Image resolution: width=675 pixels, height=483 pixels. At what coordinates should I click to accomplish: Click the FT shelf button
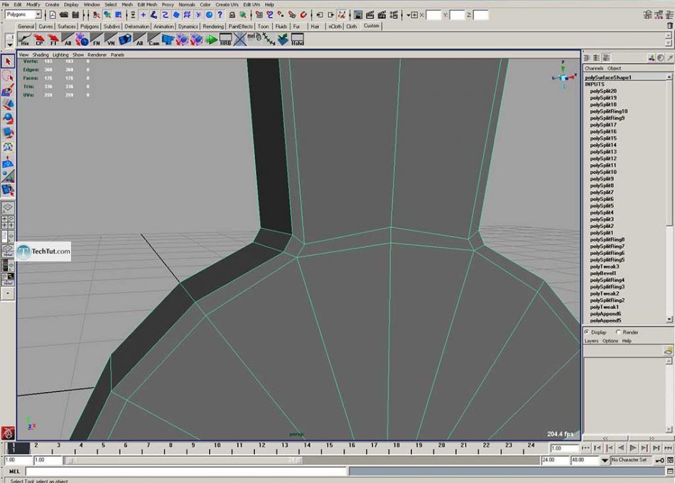click(53, 40)
